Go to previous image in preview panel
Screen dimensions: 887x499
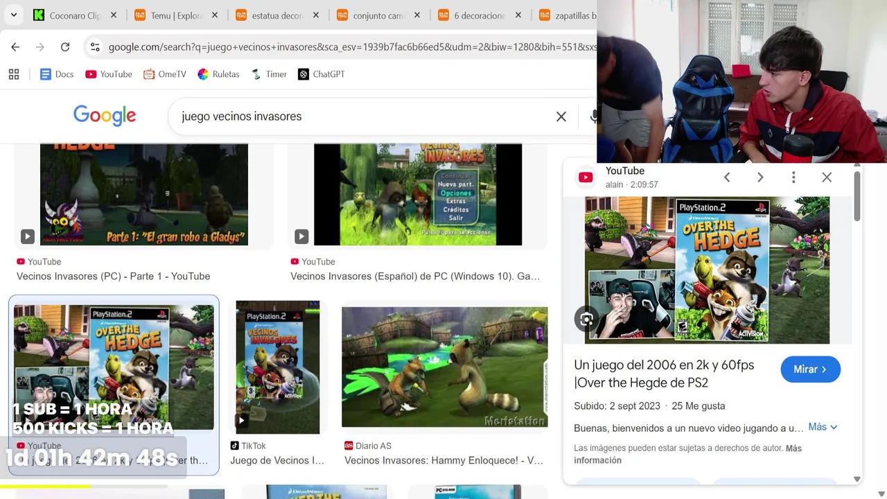[727, 177]
